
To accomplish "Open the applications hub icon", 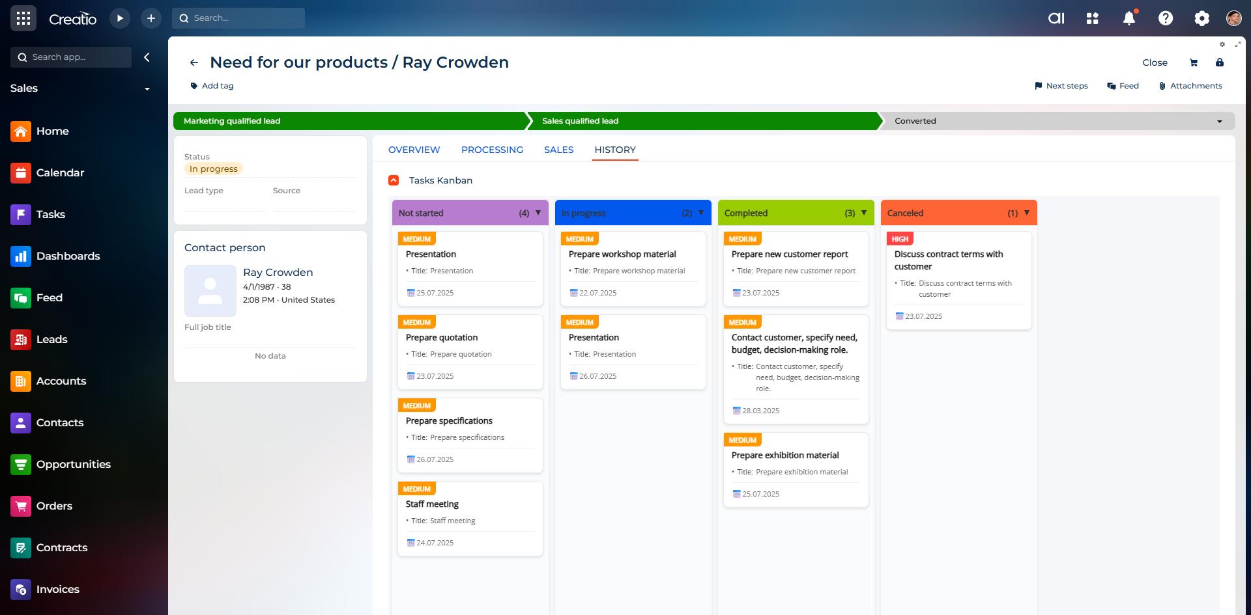I will (1093, 18).
